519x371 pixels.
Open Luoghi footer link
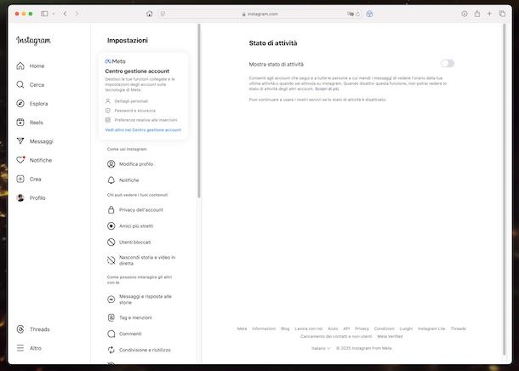(406, 328)
